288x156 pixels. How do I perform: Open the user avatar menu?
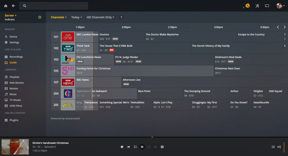(280, 6)
